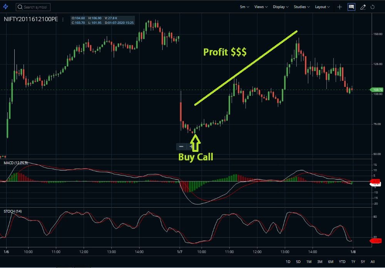Open the Studies dropdown
The height and width of the screenshot is (268, 385).
point(302,7)
